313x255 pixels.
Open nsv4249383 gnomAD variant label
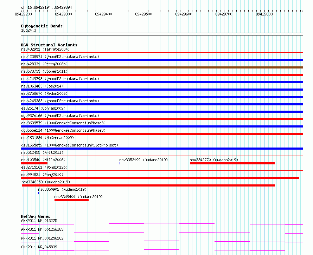coord(60,101)
